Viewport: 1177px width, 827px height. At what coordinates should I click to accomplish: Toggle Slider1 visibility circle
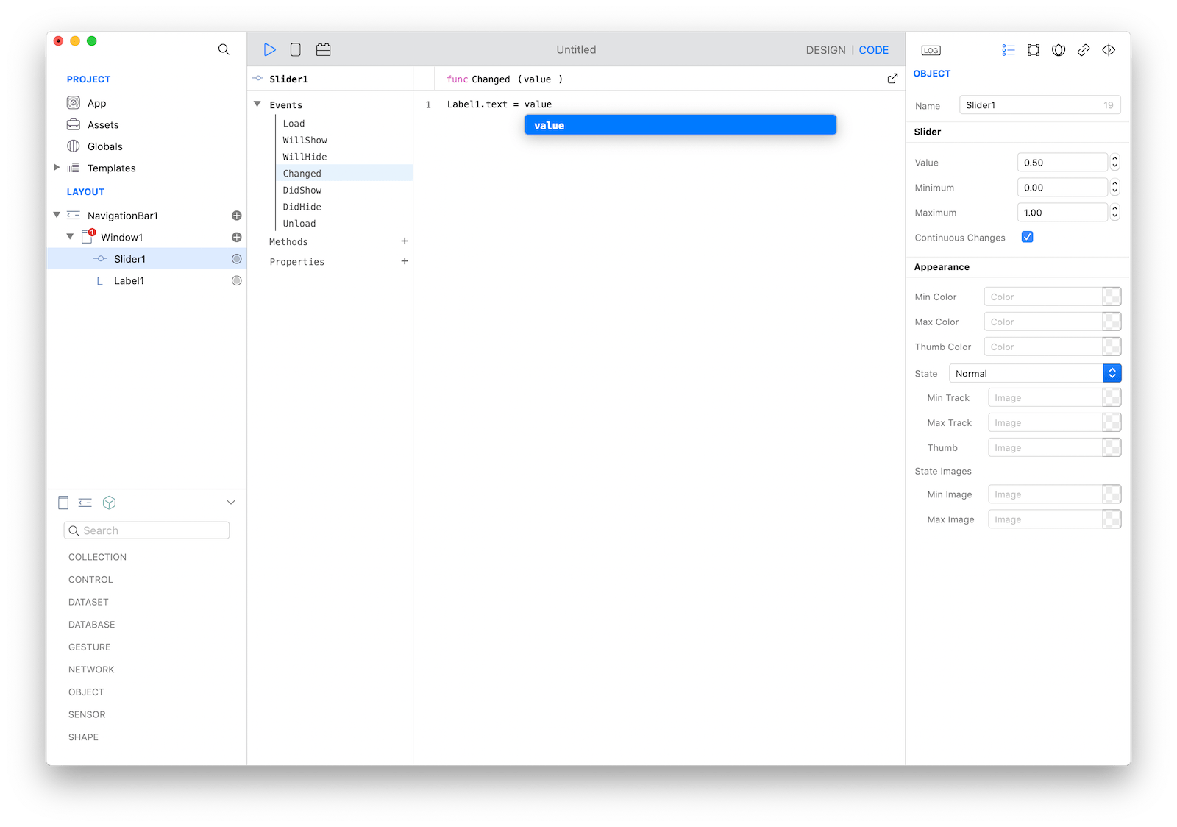237,259
